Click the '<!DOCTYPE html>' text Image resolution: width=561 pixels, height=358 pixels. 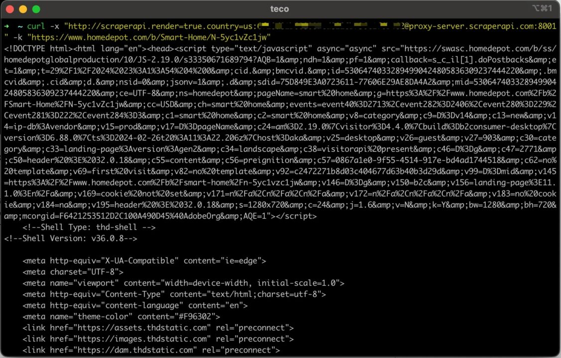[39, 48]
